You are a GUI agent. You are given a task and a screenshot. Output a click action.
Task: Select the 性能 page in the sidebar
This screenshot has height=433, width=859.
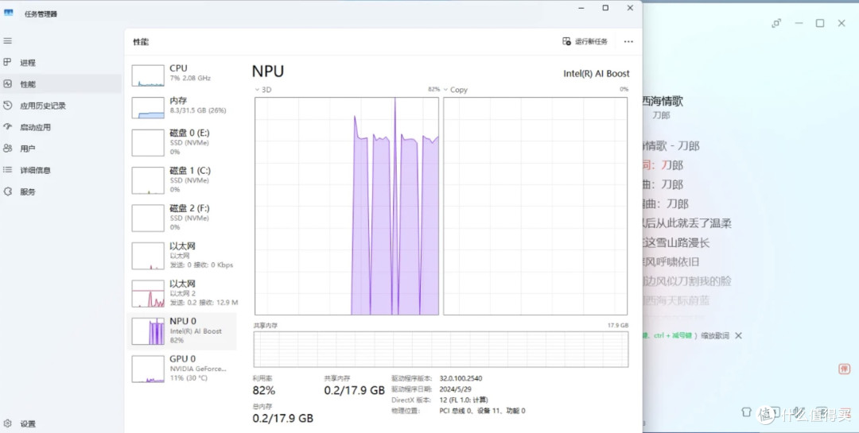tap(60, 83)
